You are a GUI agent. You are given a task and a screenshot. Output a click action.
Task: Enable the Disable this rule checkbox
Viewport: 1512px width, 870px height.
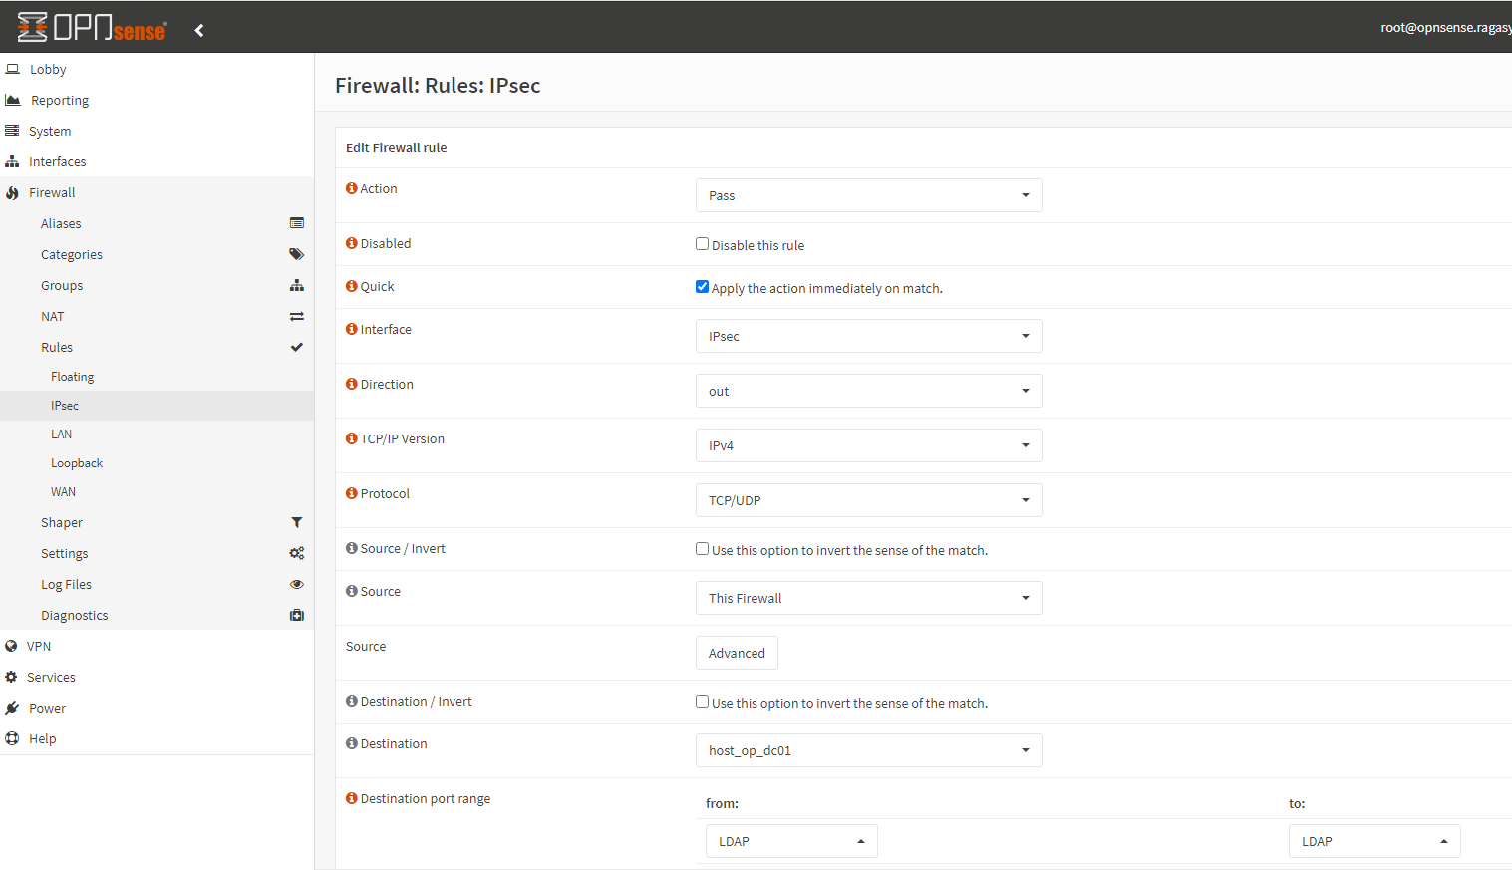[x=702, y=243]
